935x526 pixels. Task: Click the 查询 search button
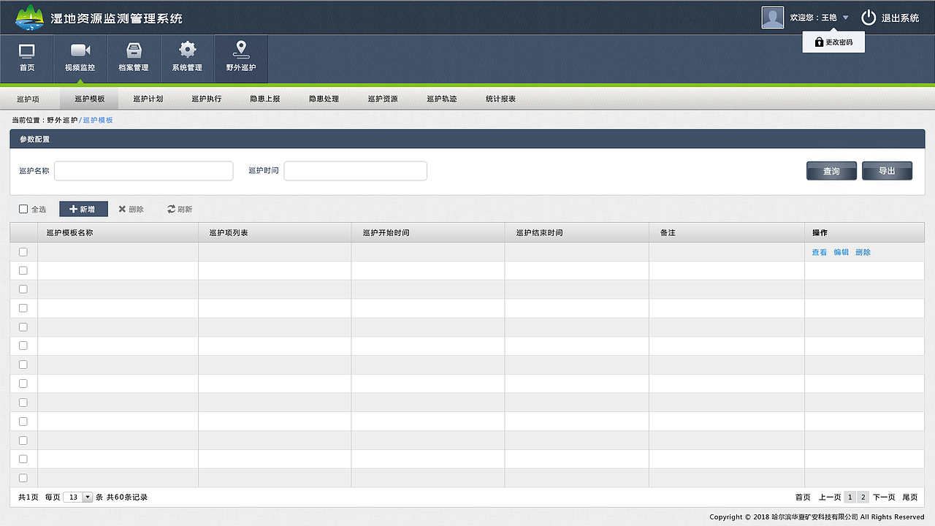(831, 171)
